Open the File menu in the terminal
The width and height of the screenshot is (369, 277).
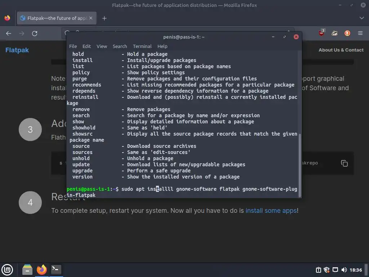(x=73, y=47)
